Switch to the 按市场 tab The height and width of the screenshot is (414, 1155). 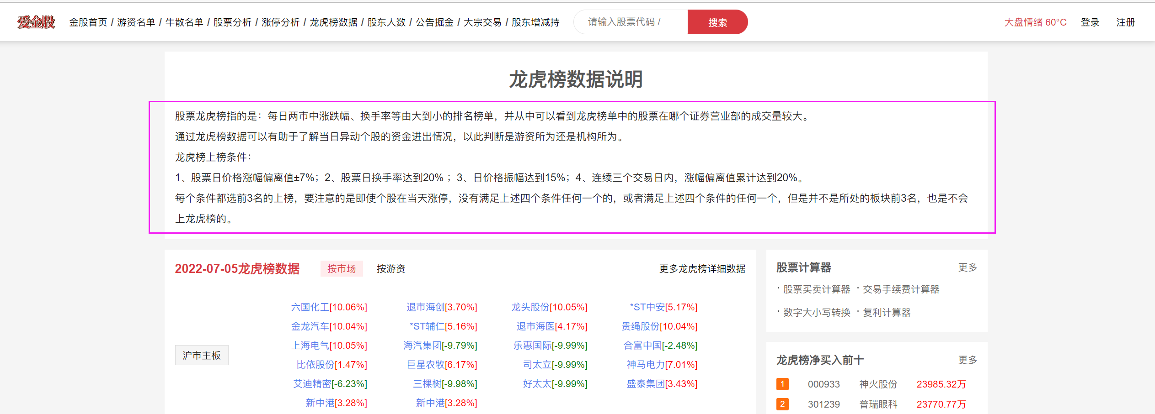pos(342,268)
